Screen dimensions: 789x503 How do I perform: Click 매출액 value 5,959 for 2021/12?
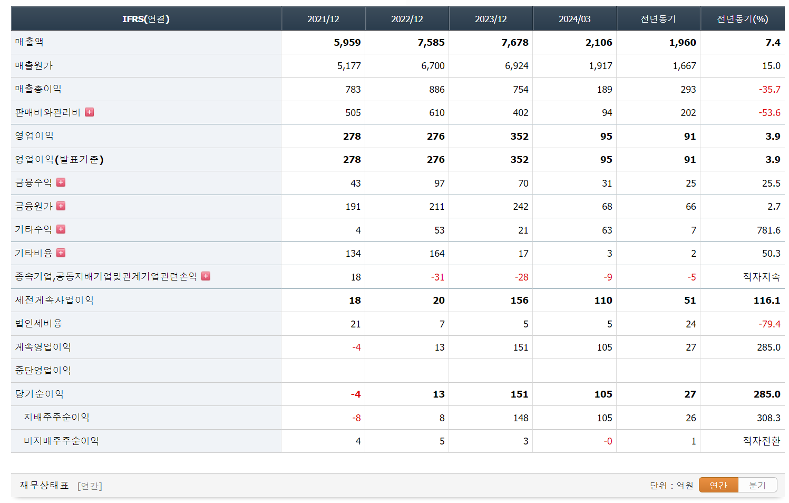click(347, 42)
